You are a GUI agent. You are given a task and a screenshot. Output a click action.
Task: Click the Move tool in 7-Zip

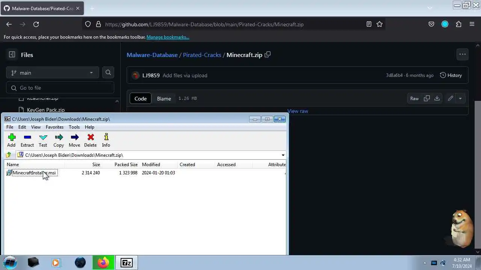click(74, 141)
